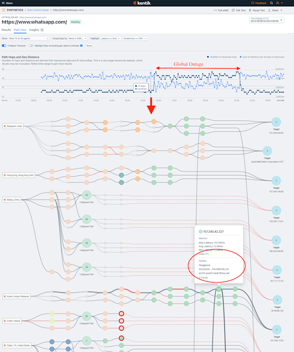
Task: Click the Edit Test pencil icon
Action: coord(233,10)
